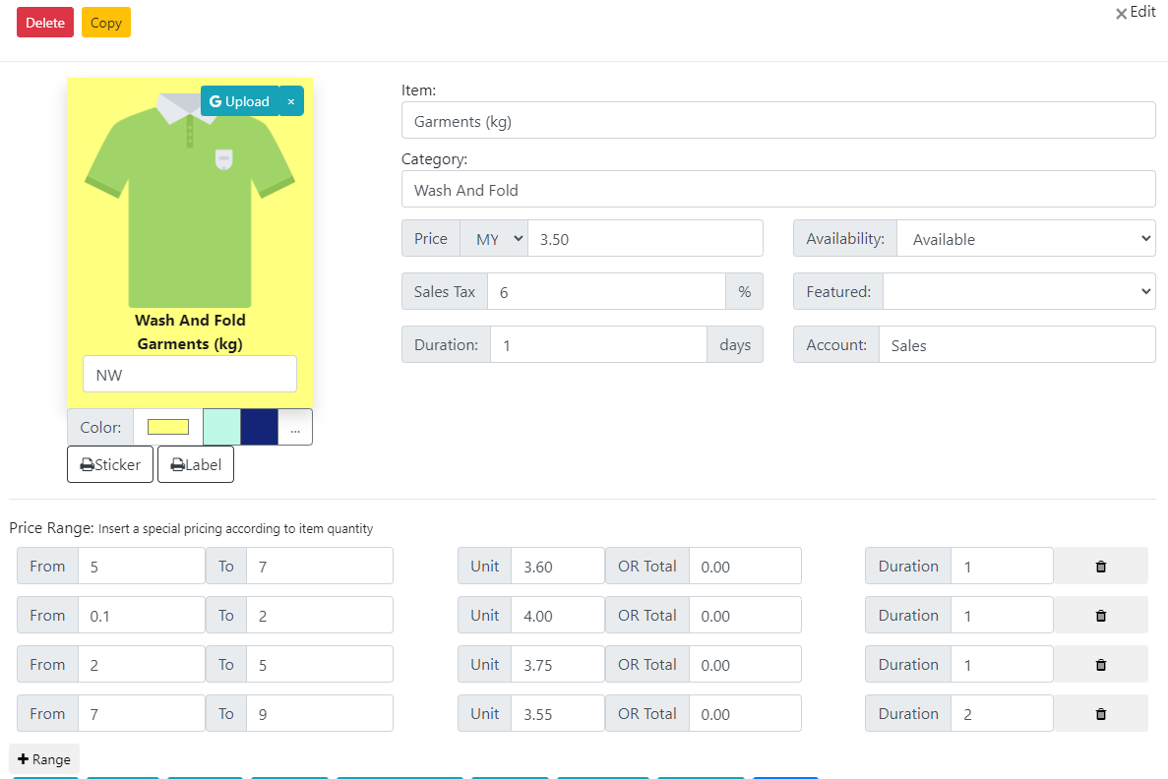Click the yellow Copy button
This screenshot has height=779, width=1168.
(105, 22)
